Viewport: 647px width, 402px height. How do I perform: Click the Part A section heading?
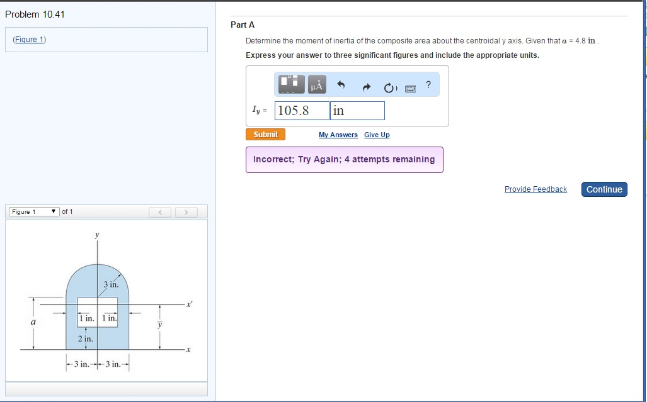pyautogui.click(x=243, y=25)
